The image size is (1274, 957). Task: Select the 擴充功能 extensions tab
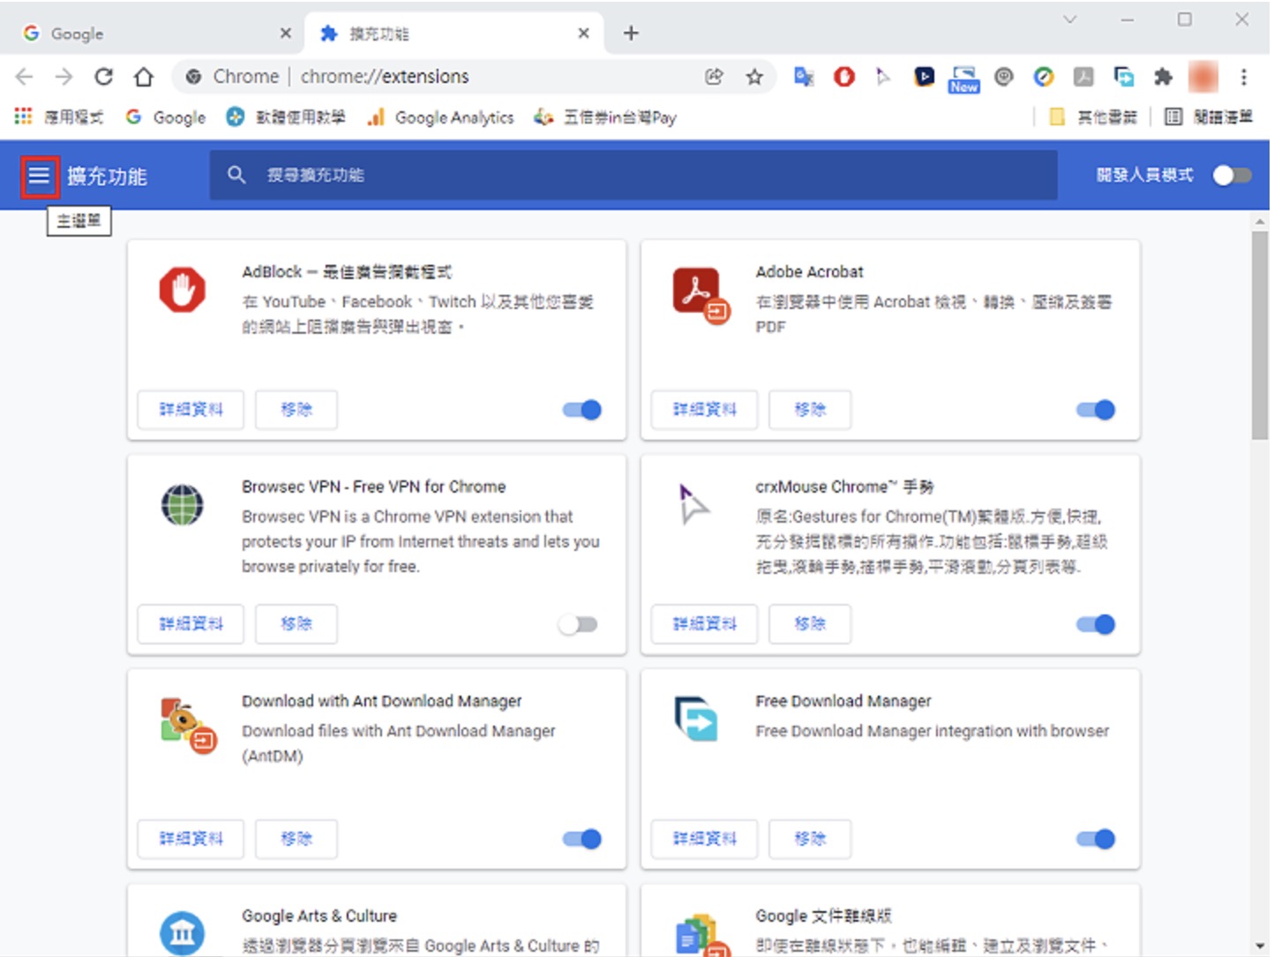pos(454,34)
